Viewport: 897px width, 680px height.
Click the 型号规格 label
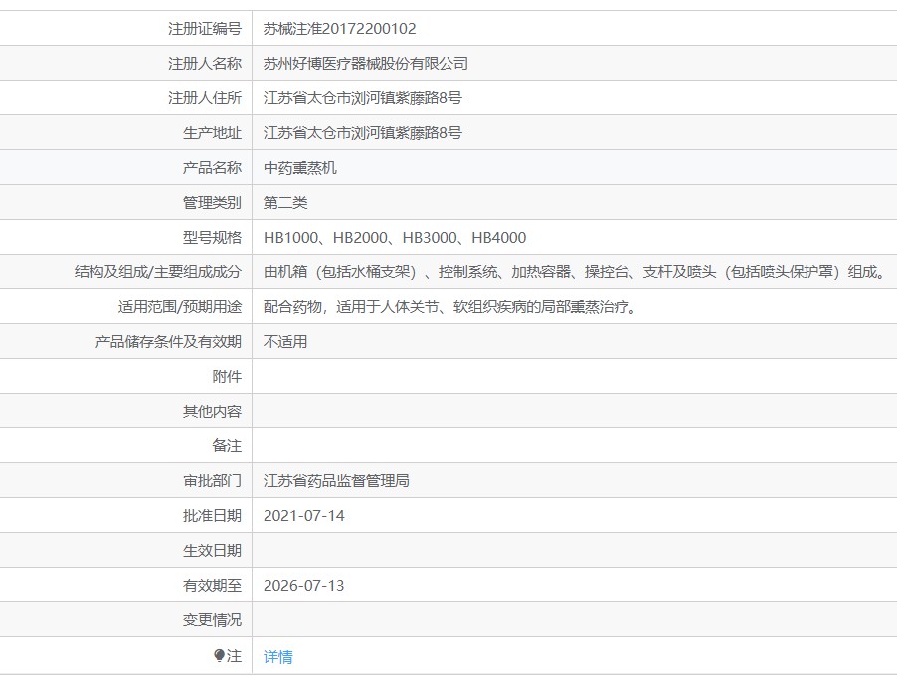click(x=212, y=238)
